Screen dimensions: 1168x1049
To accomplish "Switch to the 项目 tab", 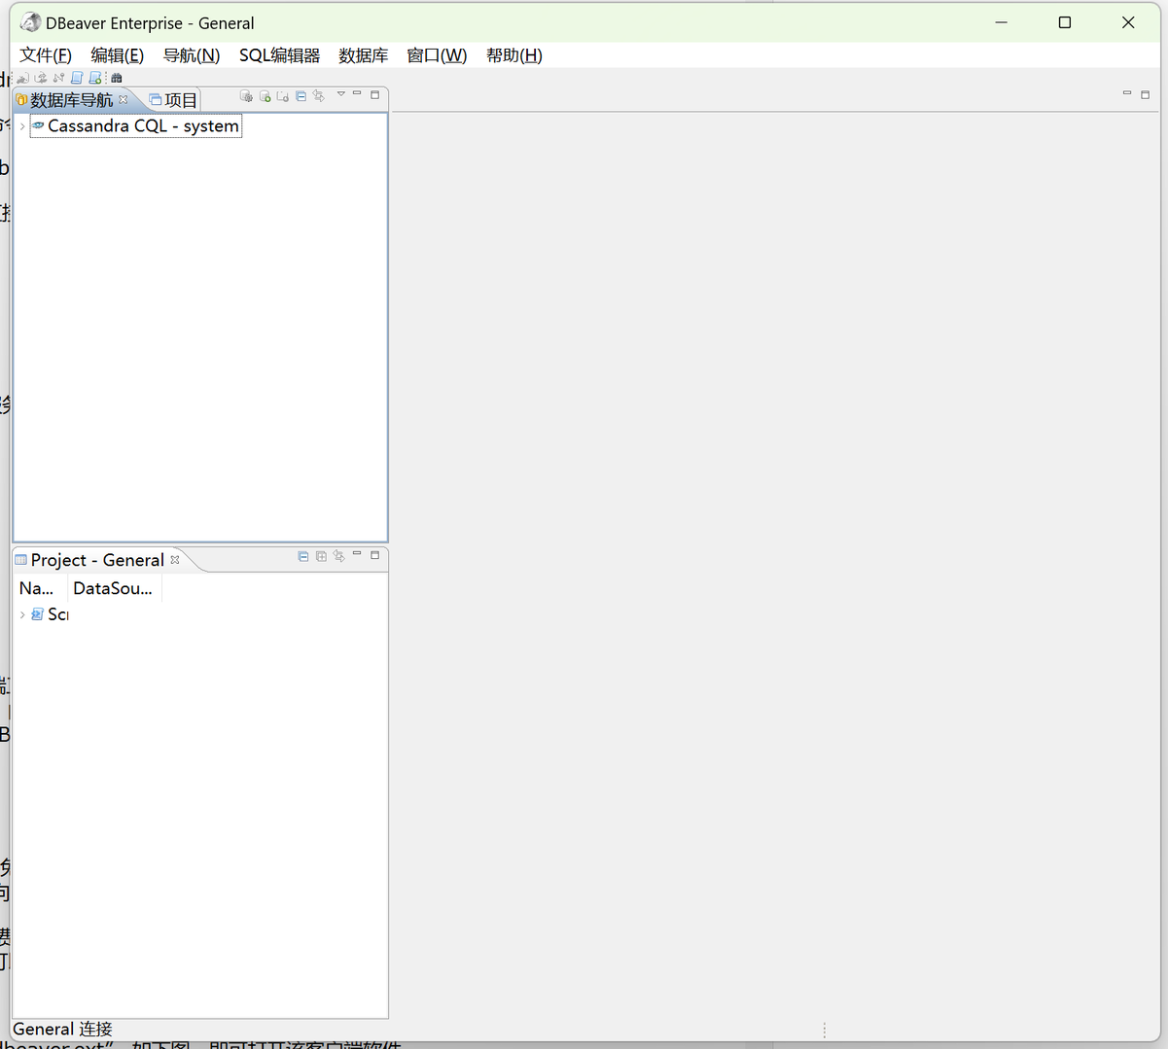I will [x=173, y=100].
